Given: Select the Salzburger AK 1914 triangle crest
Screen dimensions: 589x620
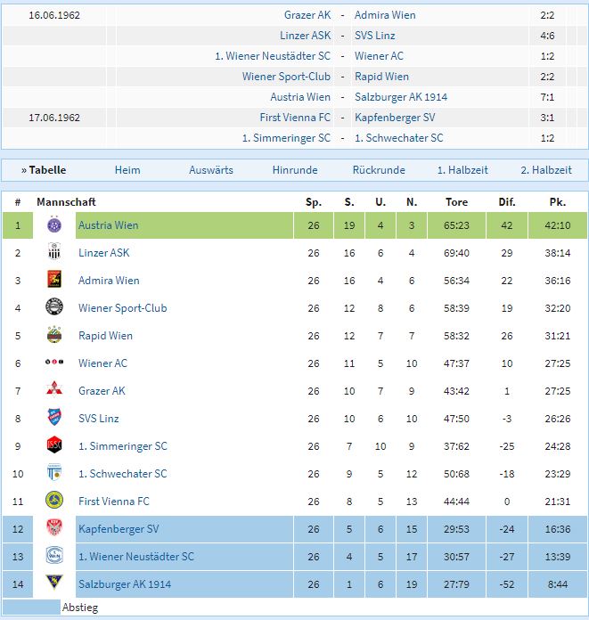Looking at the screenshot, I should tap(54, 583).
